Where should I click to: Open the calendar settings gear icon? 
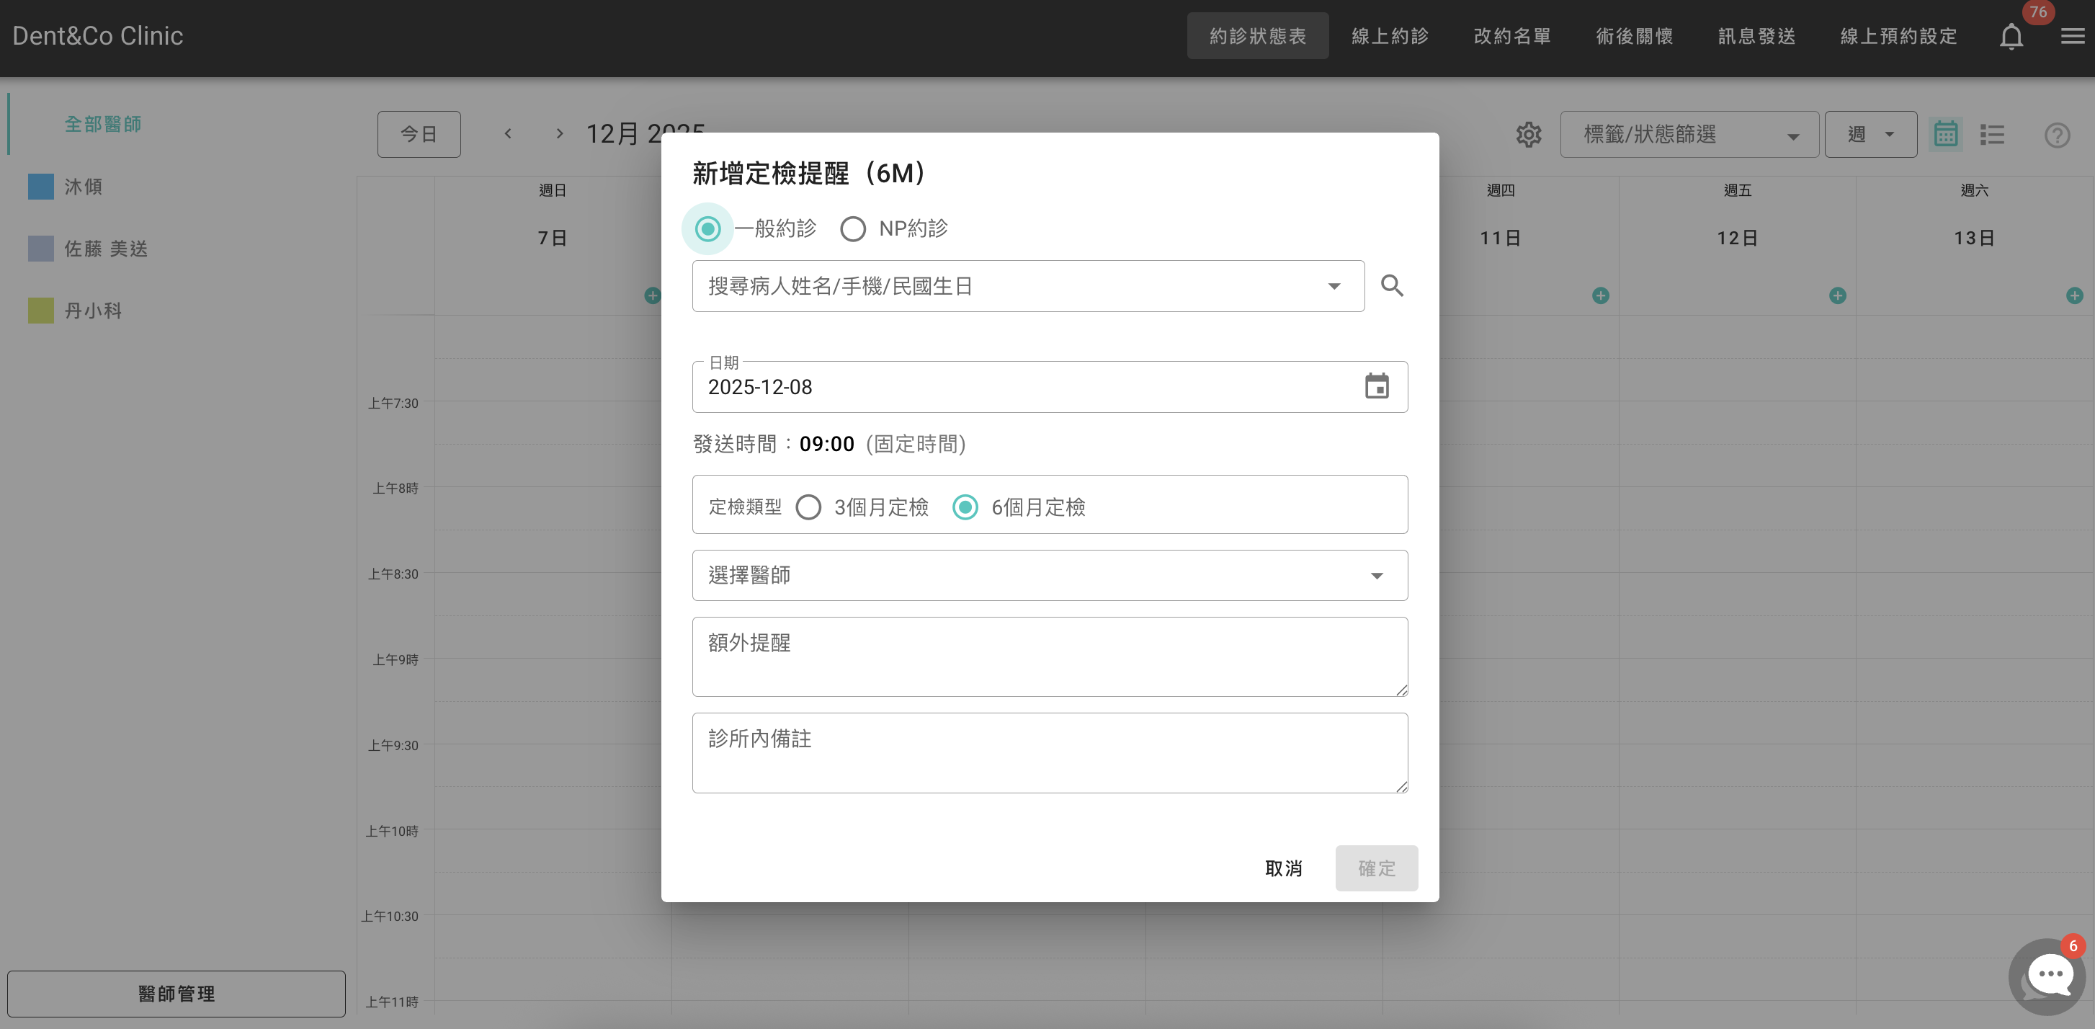(1529, 134)
